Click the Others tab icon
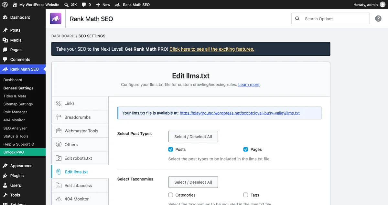388x205 pixels. 59,145
